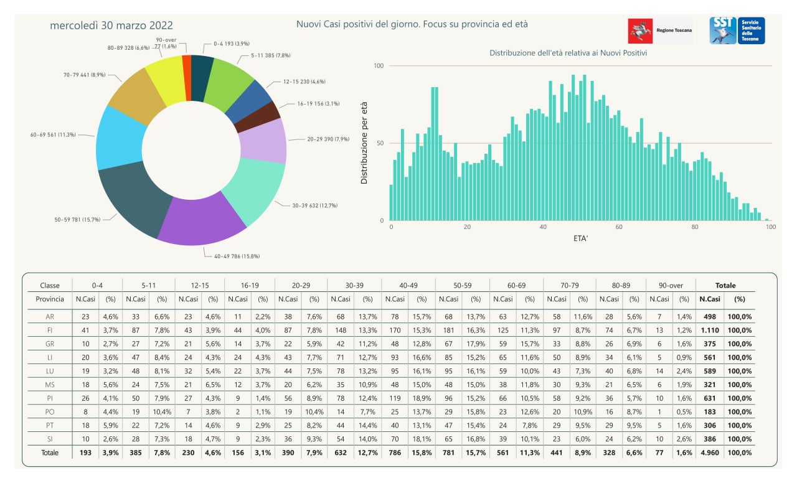Select the FI province row label
797x483 pixels.
[x=49, y=330]
